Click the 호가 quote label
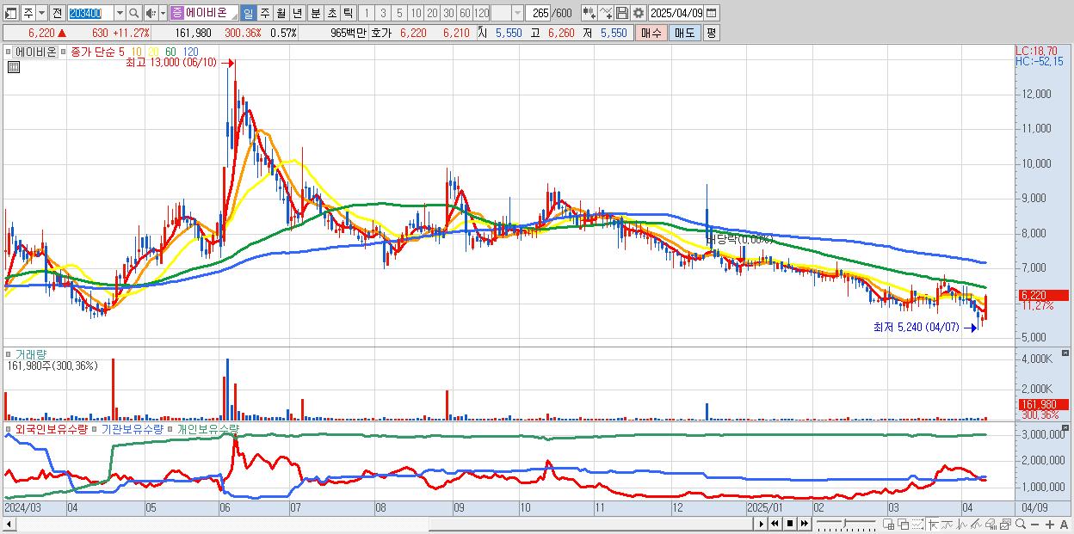 [x=381, y=33]
